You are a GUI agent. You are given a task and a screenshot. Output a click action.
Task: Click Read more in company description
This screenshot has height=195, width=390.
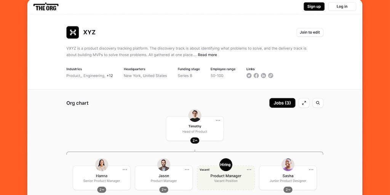(x=207, y=55)
